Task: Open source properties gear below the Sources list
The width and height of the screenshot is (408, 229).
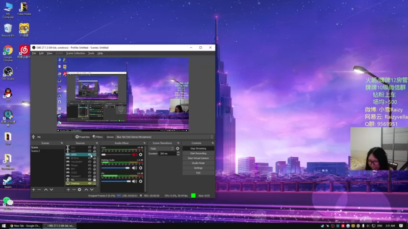Action: coord(80,189)
